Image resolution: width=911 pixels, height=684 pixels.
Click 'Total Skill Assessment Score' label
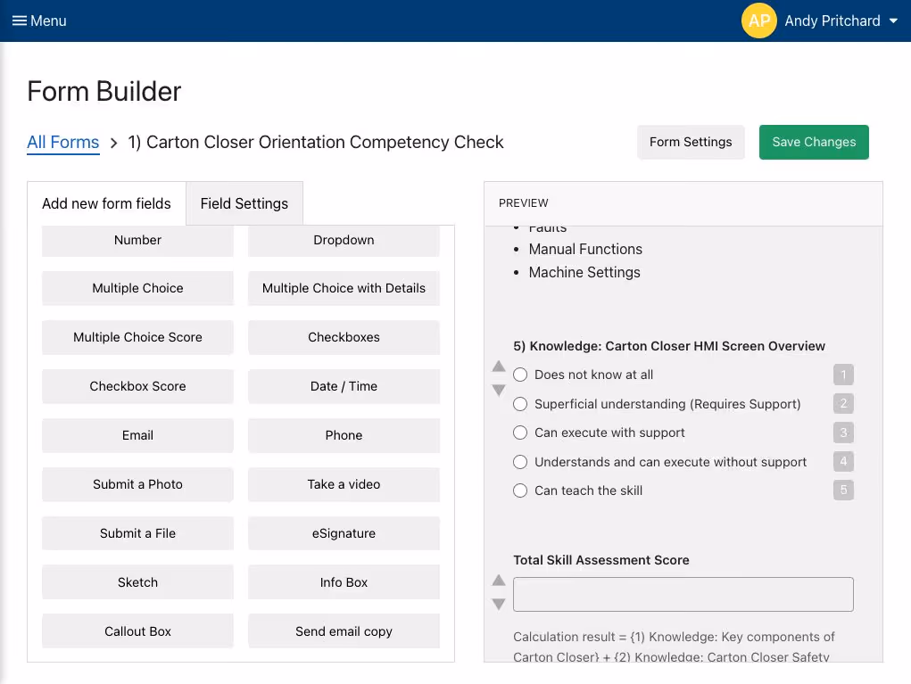600,560
